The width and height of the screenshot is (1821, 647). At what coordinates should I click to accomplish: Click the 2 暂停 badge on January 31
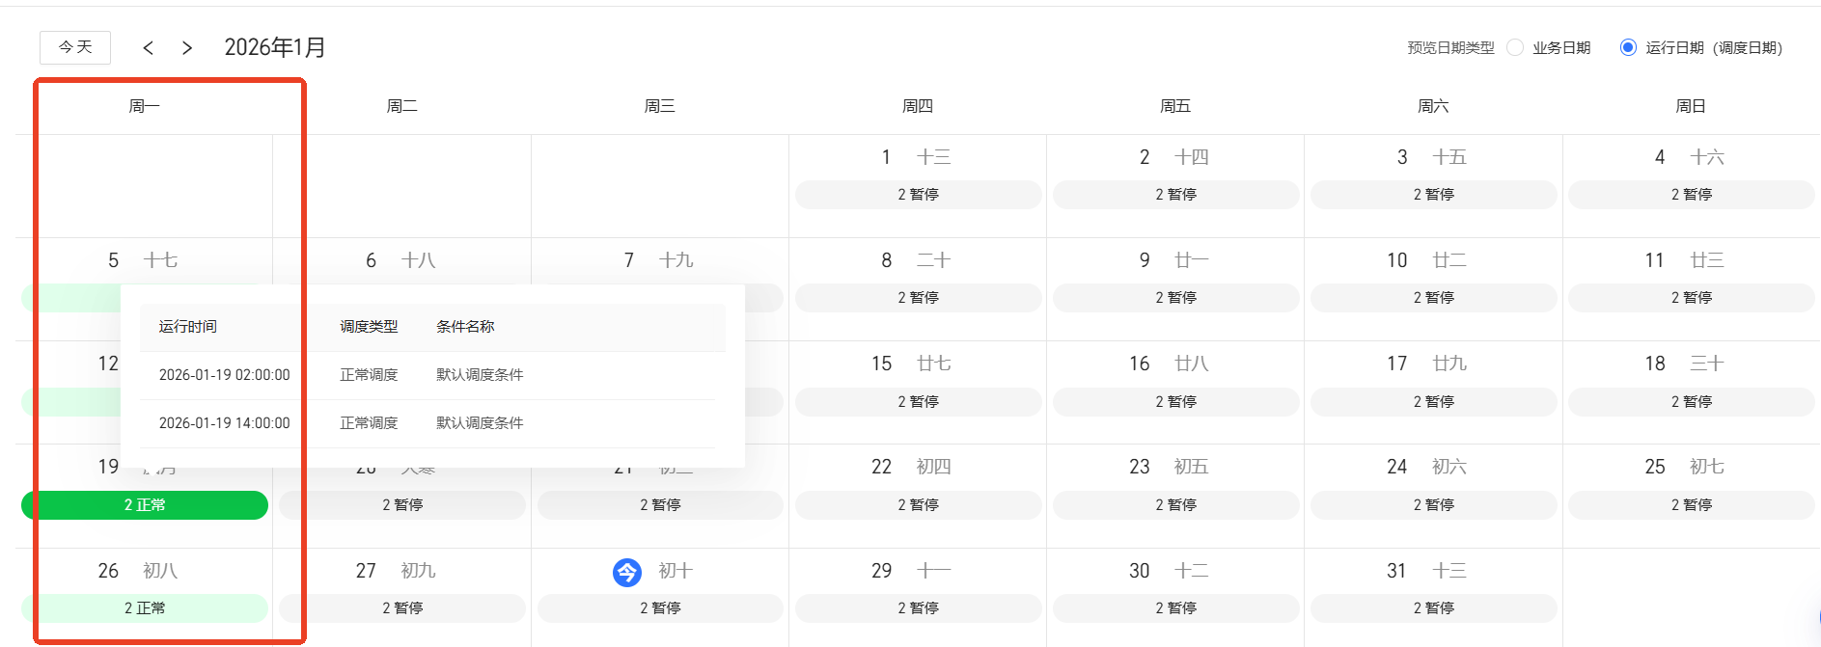point(1433,608)
